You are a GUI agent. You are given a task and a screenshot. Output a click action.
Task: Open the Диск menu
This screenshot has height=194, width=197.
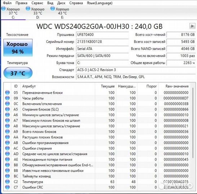point(61,3)
